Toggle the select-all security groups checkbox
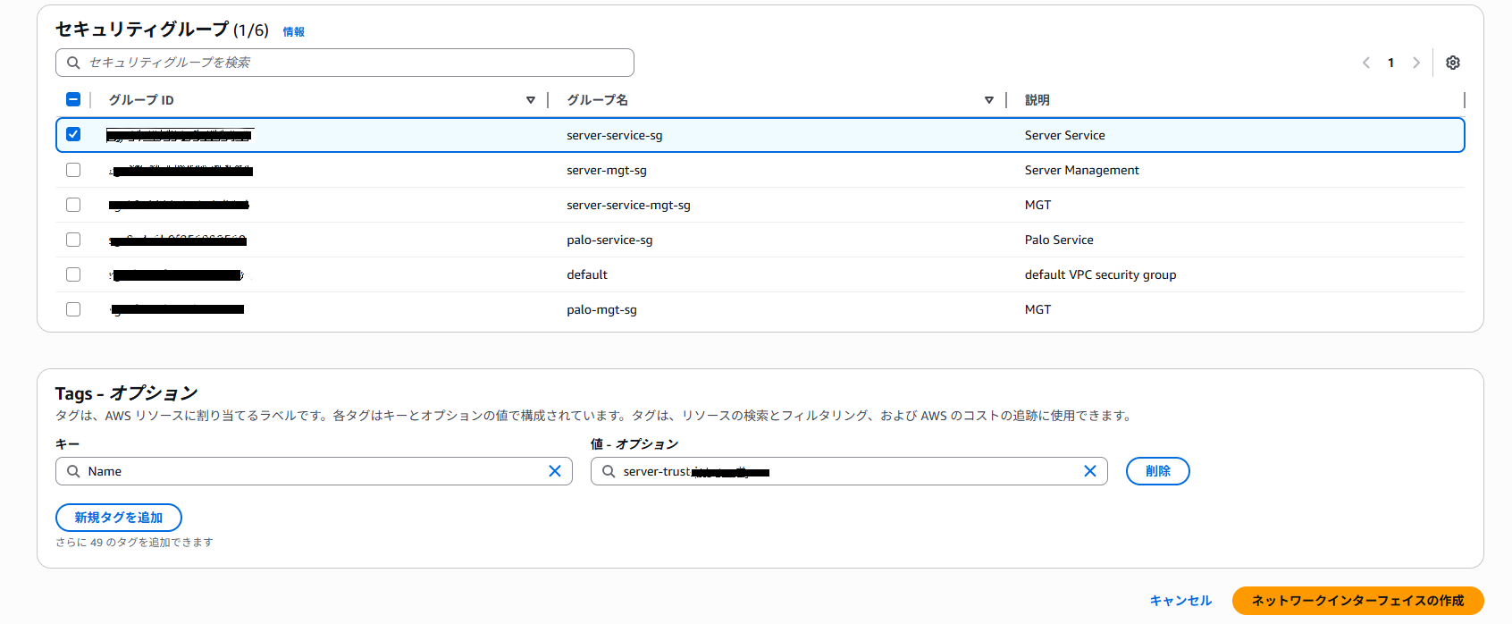1512x624 pixels. tap(73, 99)
